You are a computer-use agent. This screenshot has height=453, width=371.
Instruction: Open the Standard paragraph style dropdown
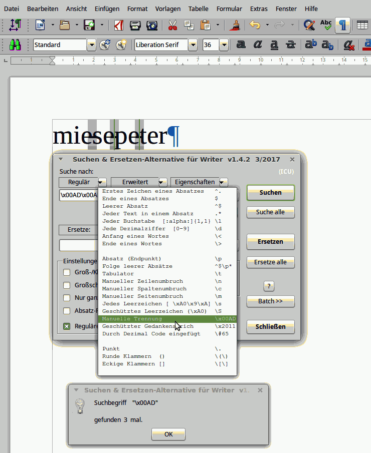click(x=91, y=45)
